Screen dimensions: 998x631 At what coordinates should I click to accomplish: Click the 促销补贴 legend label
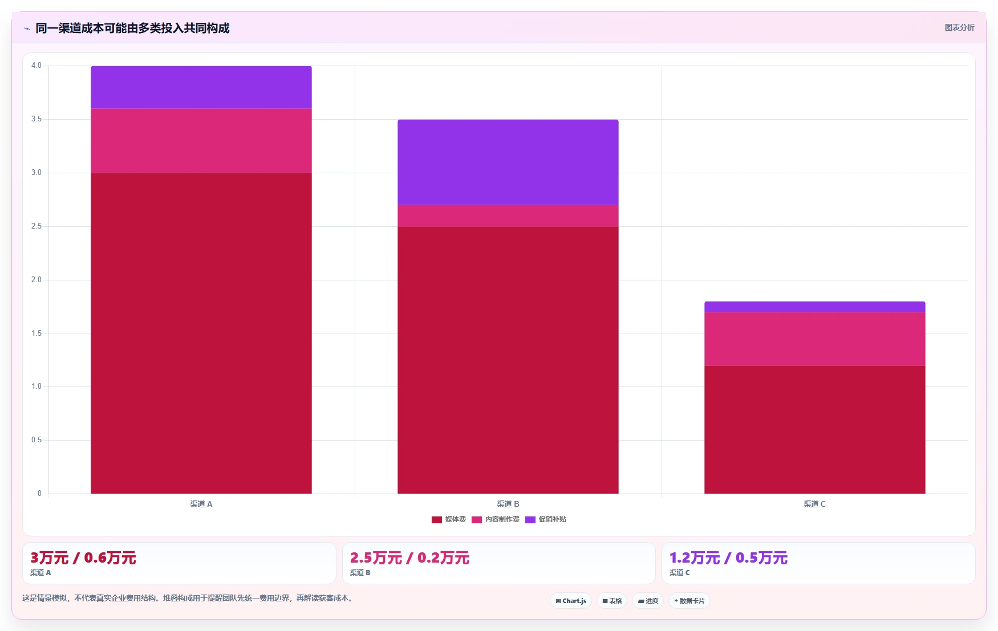553,519
